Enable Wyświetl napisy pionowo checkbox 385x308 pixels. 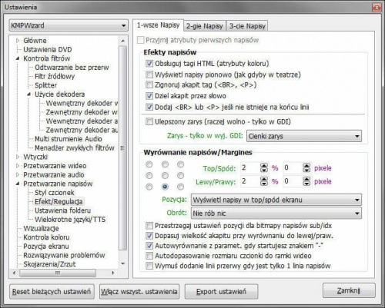pyautogui.click(x=149, y=75)
